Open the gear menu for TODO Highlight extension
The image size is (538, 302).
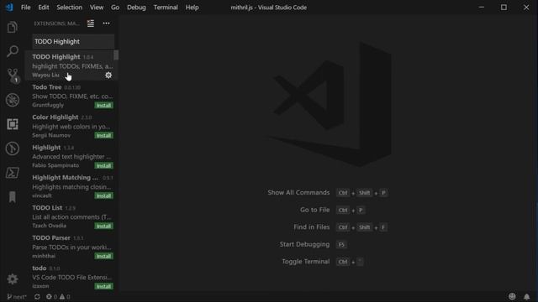[108, 75]
